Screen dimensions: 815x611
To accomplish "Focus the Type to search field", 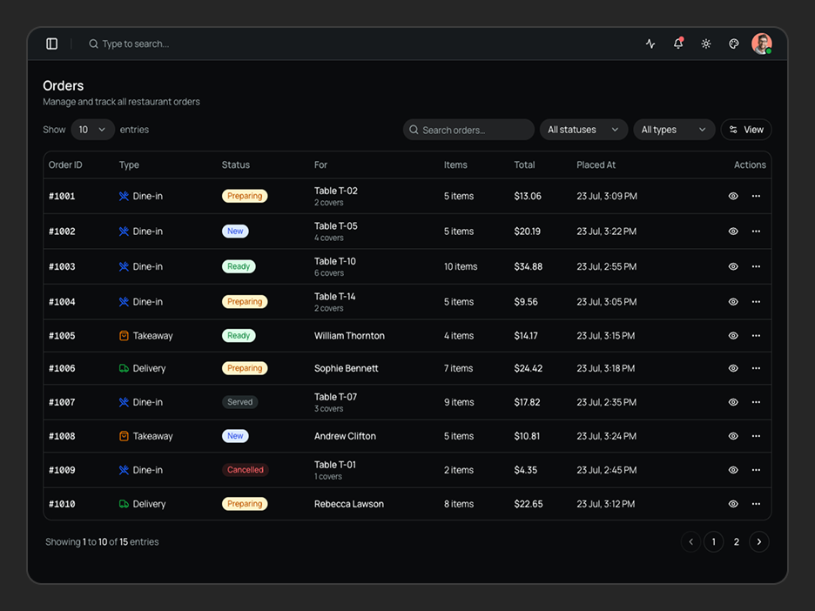I will point(135,44).
